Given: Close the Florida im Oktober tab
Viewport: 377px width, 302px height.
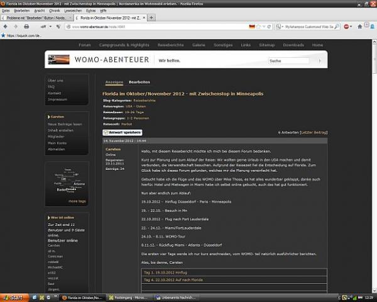Looking at the screenshot, I should (x=144, y=18).
